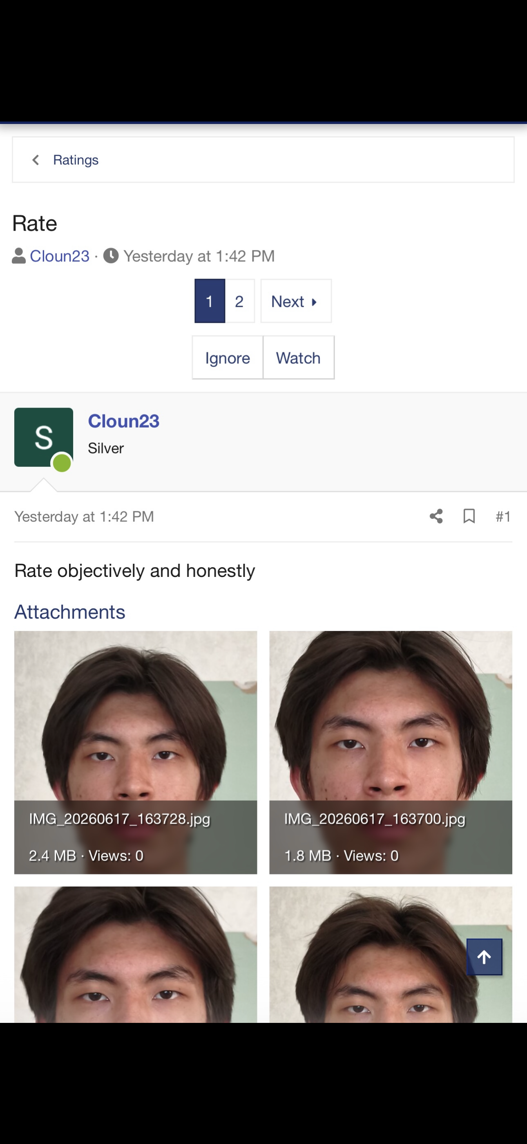Open Cloun23 username in the post header
Viewport: 527px width, 1144px height.
pyautogui.click(x=123, y=421)
